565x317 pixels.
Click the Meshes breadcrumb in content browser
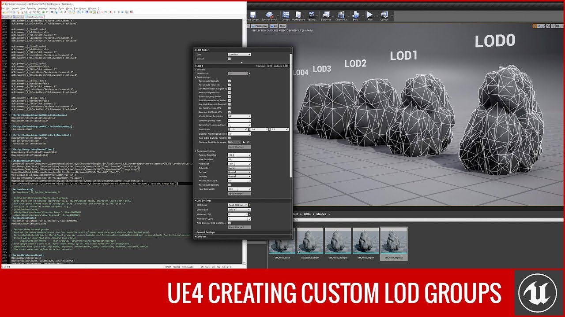pyautogui.click(x=321, y=214)
